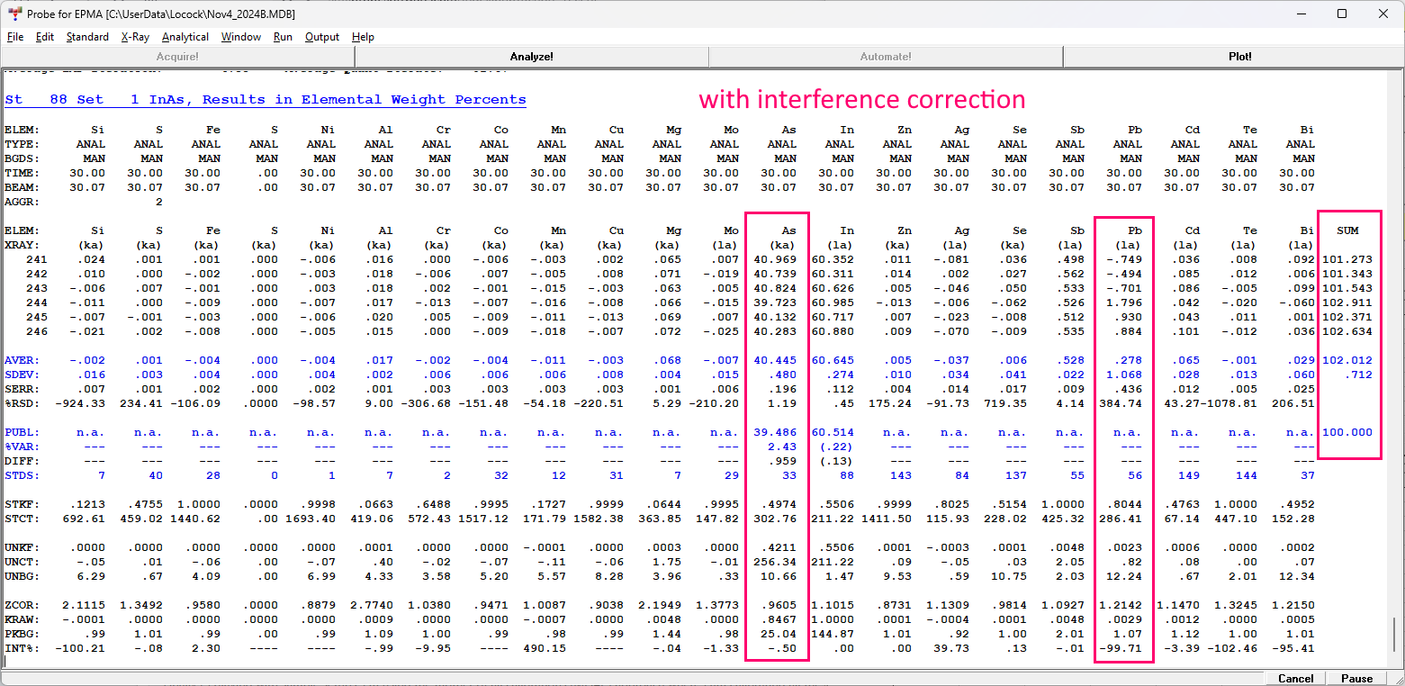This screenshot has height=686, width=1405.
Task: Open the File menu
Action: [15, 37]
